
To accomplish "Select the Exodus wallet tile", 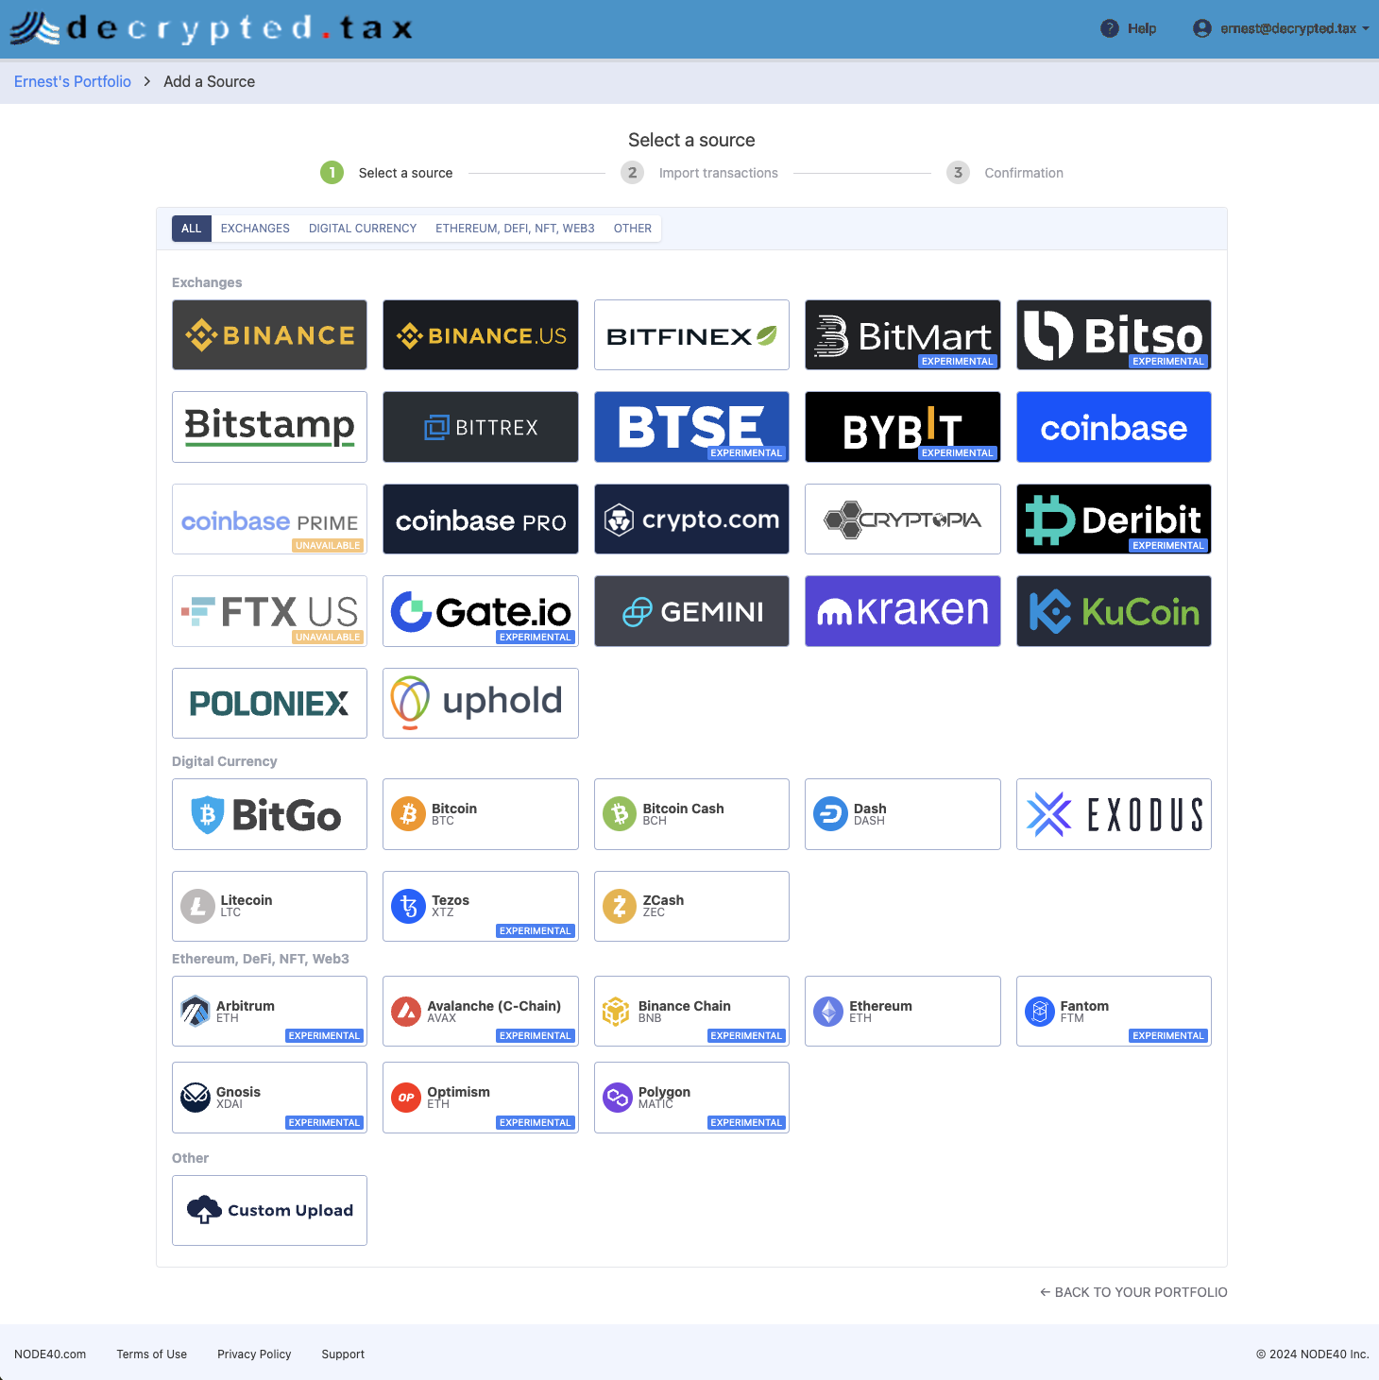I will [1114, 814].
